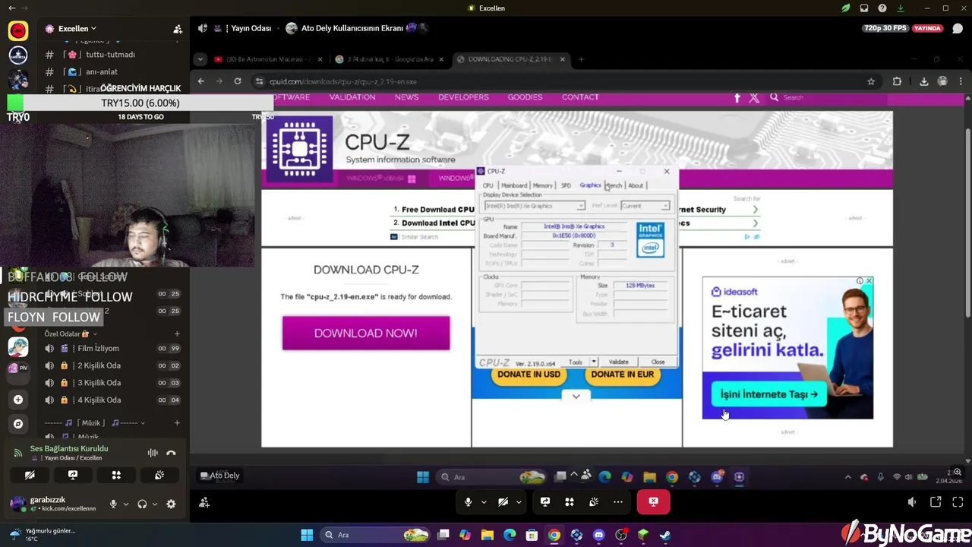
Task: Mute the microphone in the user panel
Action: click(113, 504)
